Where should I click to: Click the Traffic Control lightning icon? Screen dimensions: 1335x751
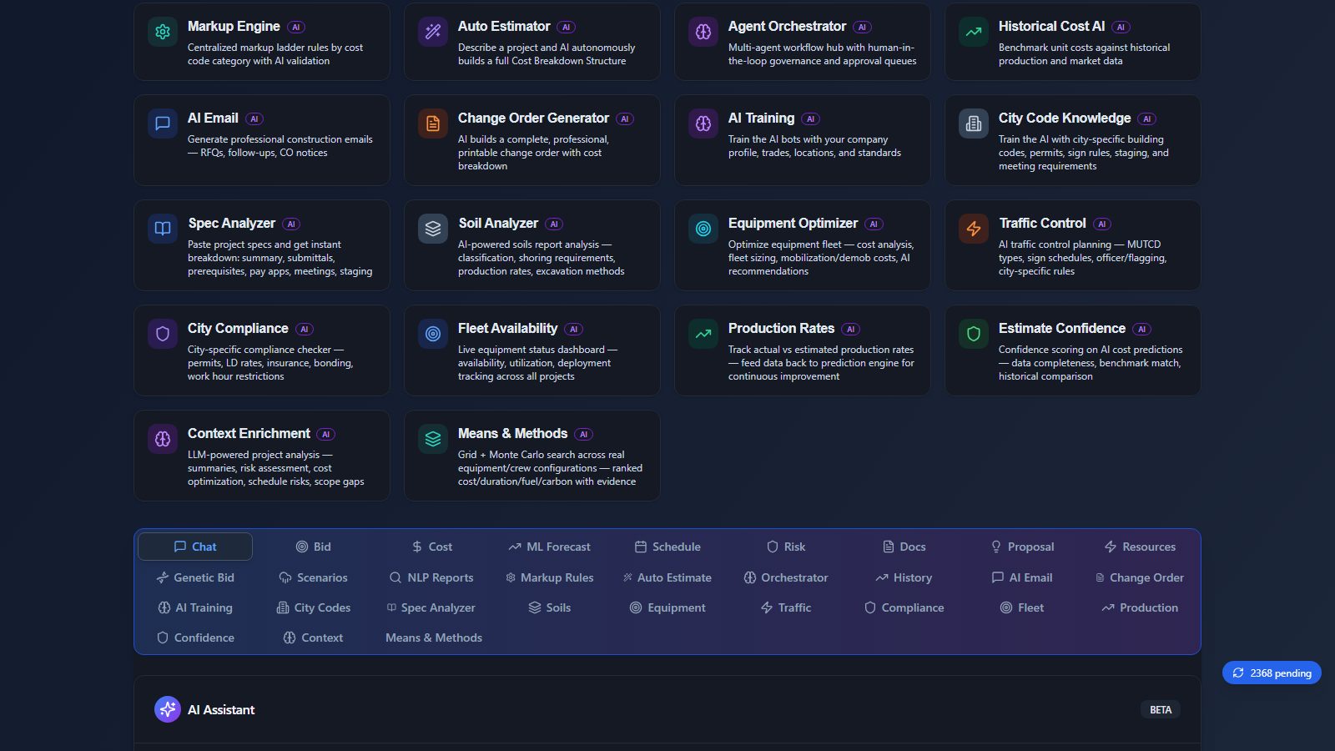[974, 229]
